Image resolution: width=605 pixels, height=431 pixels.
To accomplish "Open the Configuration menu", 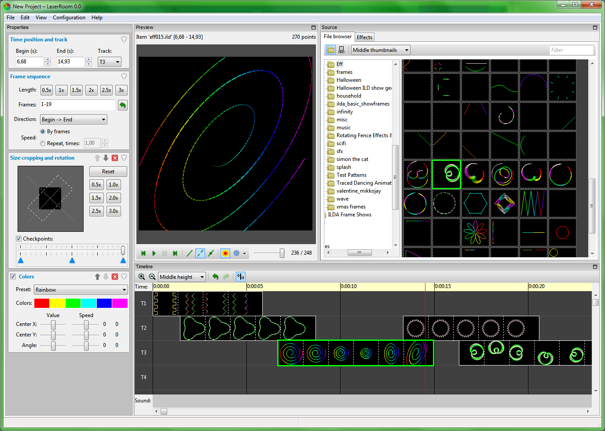I will click(69, 18).
